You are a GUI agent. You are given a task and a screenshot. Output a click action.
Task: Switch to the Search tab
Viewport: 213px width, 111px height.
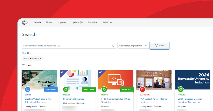37,23
